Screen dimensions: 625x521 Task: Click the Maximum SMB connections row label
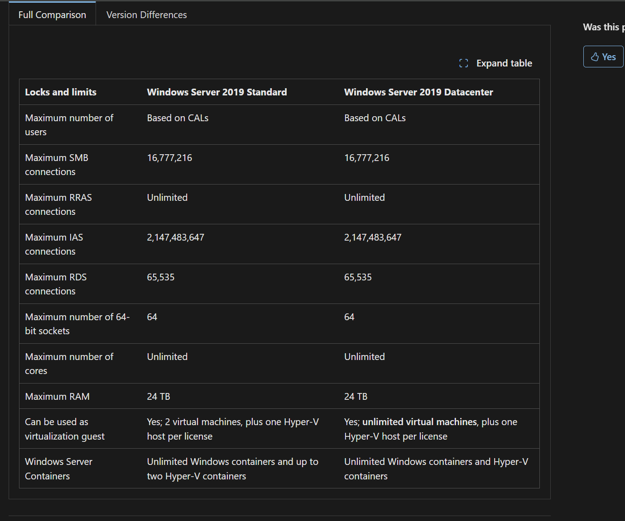tap(57, 165)
